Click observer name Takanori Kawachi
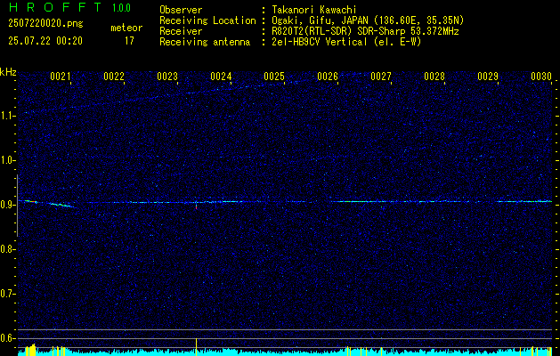This screenshot has width=560, height=356. [314, 10]
